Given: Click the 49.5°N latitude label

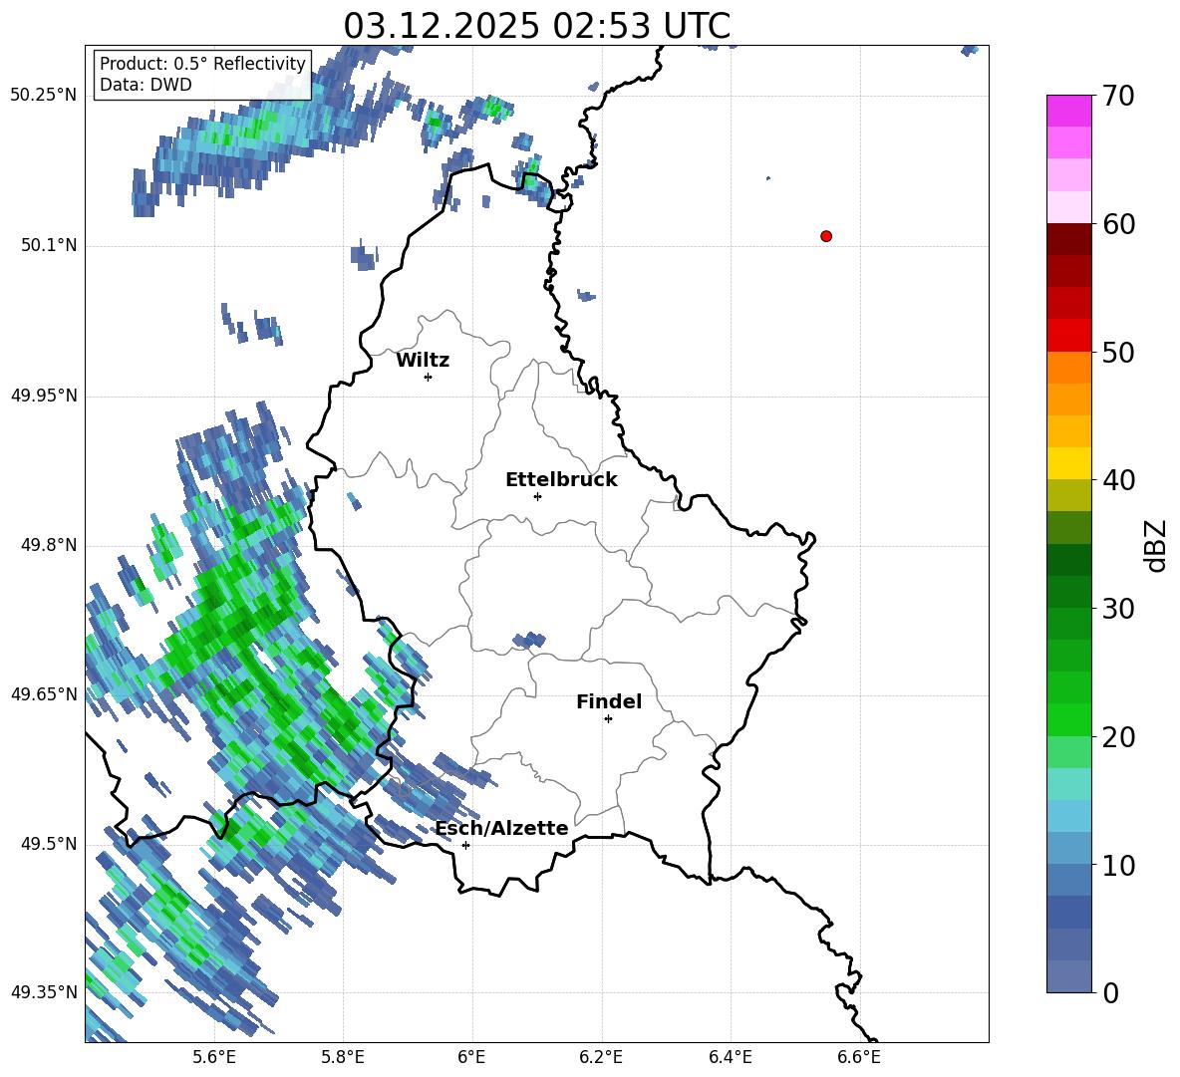Looking at the screenshot, I should 48,844.
